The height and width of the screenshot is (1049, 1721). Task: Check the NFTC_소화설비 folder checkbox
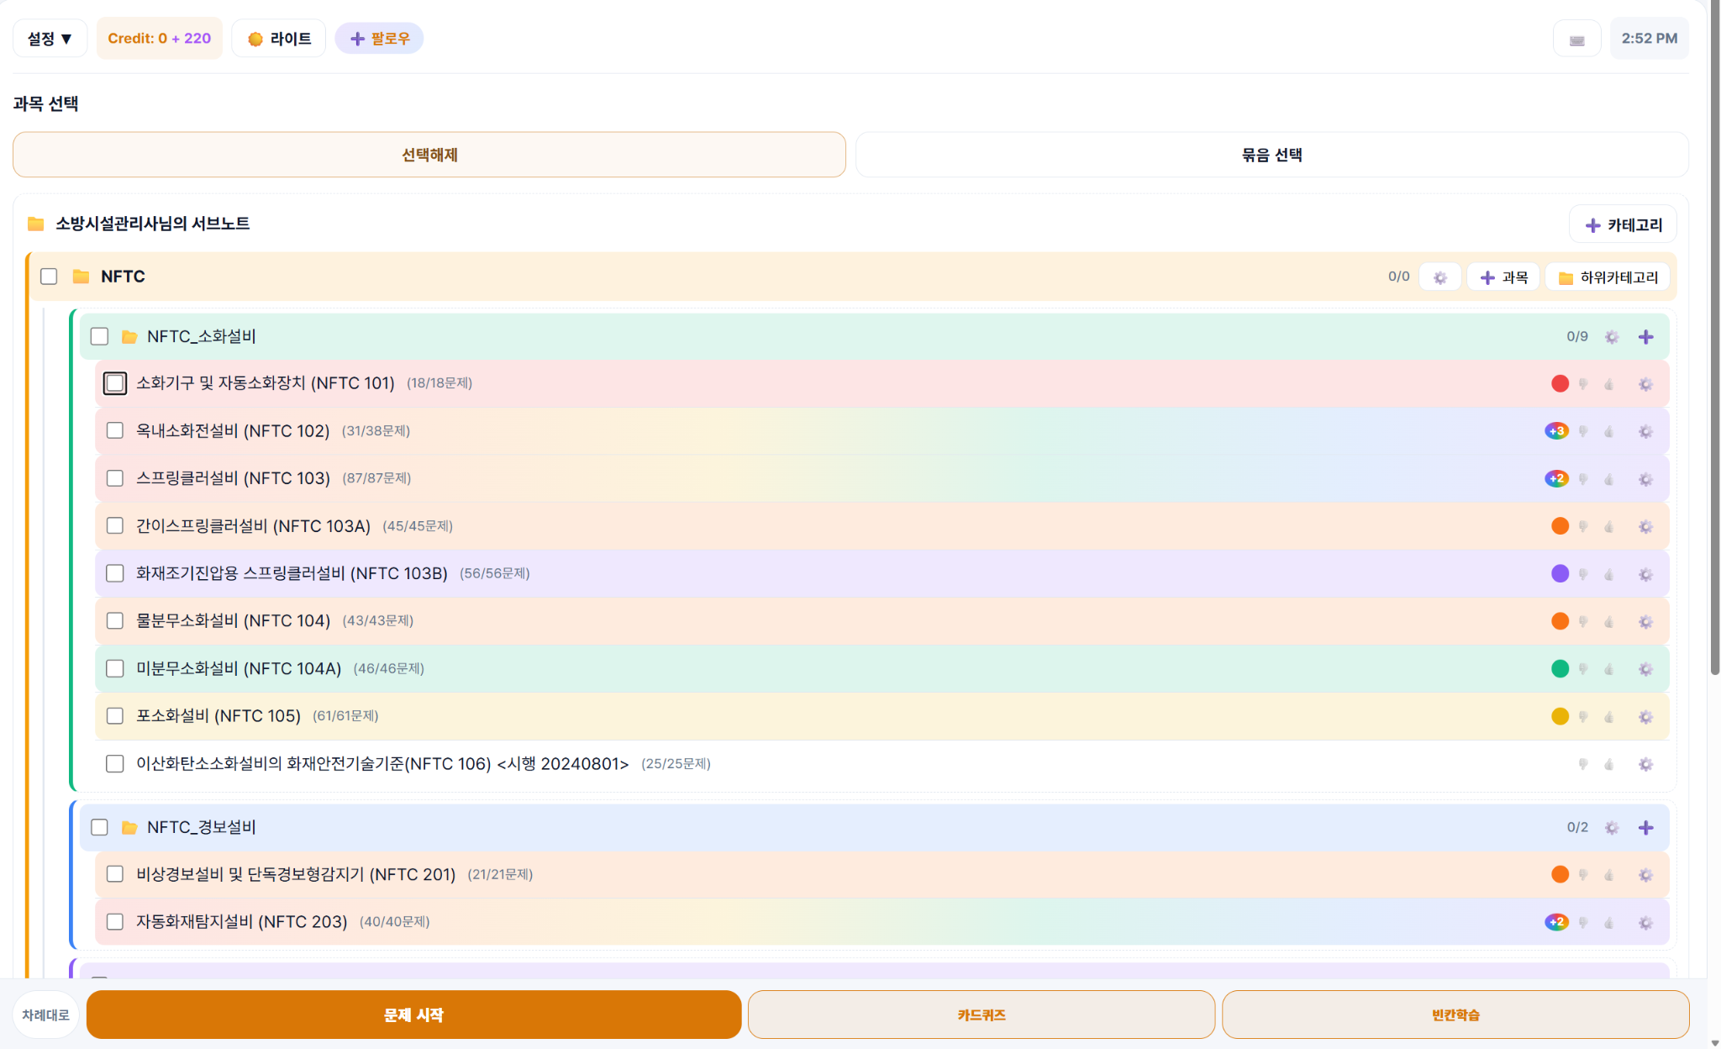[x=99, y=336]
